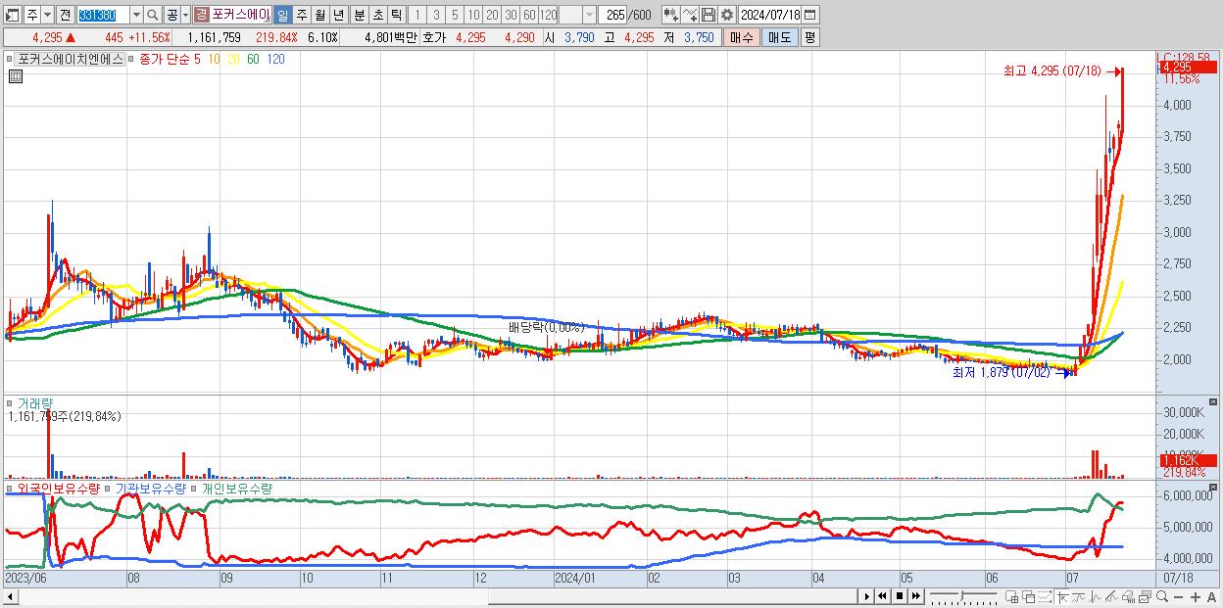Open the data grid icon under stock name

coord(15,77)
